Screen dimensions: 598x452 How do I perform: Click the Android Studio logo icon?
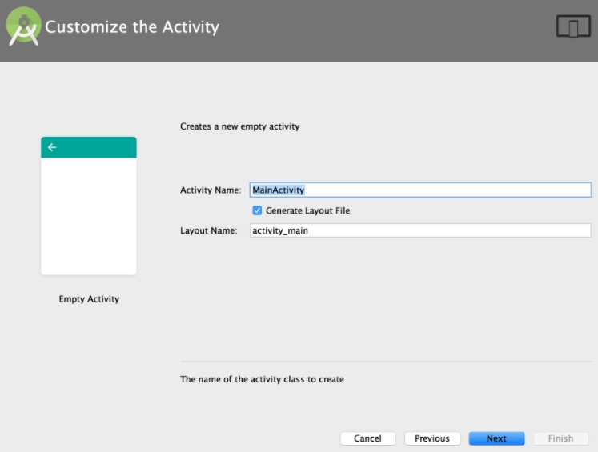coord(23,26)
